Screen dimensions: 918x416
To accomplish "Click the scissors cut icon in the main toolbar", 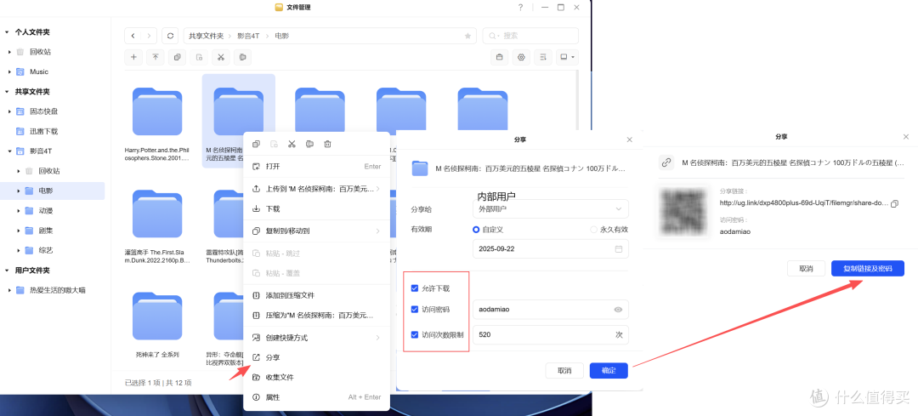I will [220, 57].
